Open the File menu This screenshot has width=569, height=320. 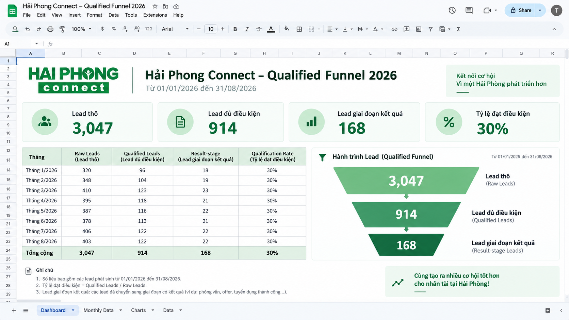click(x=27, y=15)
